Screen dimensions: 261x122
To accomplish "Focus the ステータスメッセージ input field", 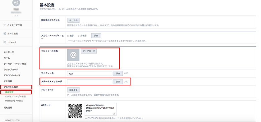I will tap(89, 82).
